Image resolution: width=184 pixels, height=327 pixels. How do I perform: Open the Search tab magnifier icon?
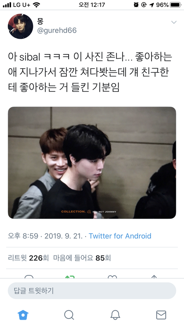(69, 315)
